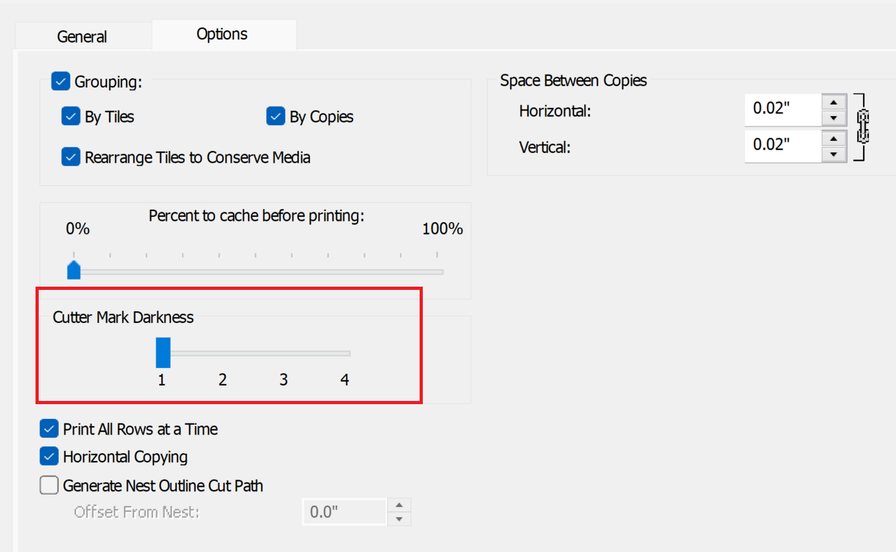
Task: Click the Cutter Mark Darkness slider handle
Action: click(163, 353)
